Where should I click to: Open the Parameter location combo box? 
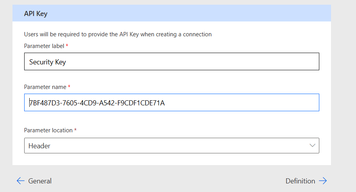172,146
